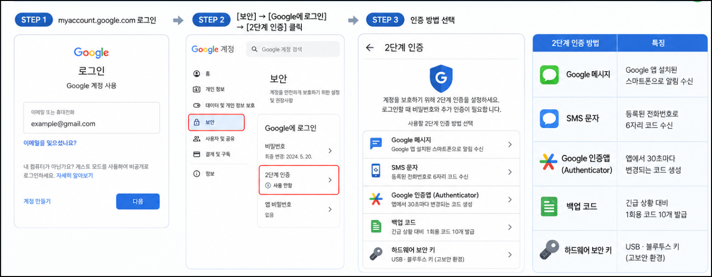
Task: Click the colorful Authenticator icon in the table
Action: (548, 162)
